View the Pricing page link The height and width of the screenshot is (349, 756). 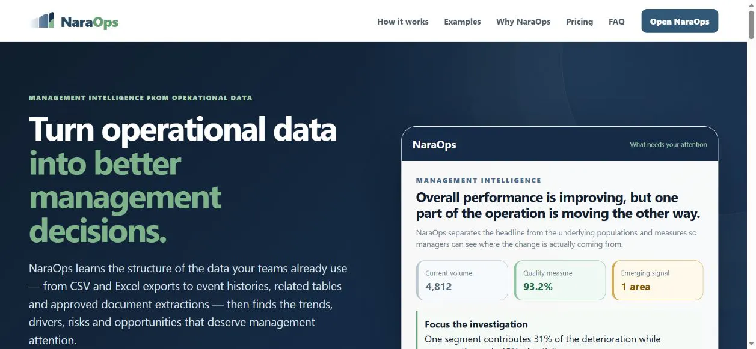[x=579, y=22]
